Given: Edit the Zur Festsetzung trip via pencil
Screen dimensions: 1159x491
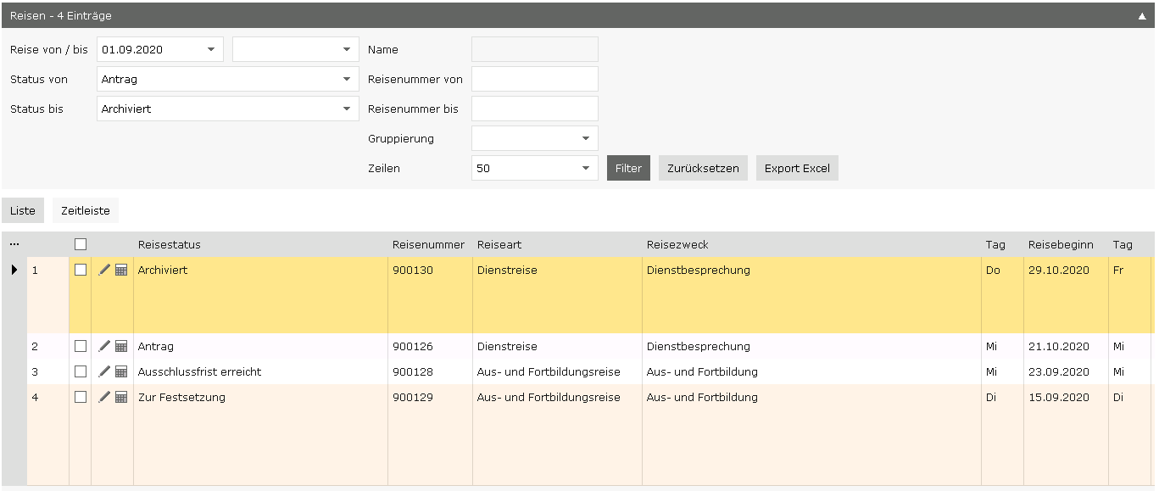Looking at the screenshot, I should [x=104, y=397].
